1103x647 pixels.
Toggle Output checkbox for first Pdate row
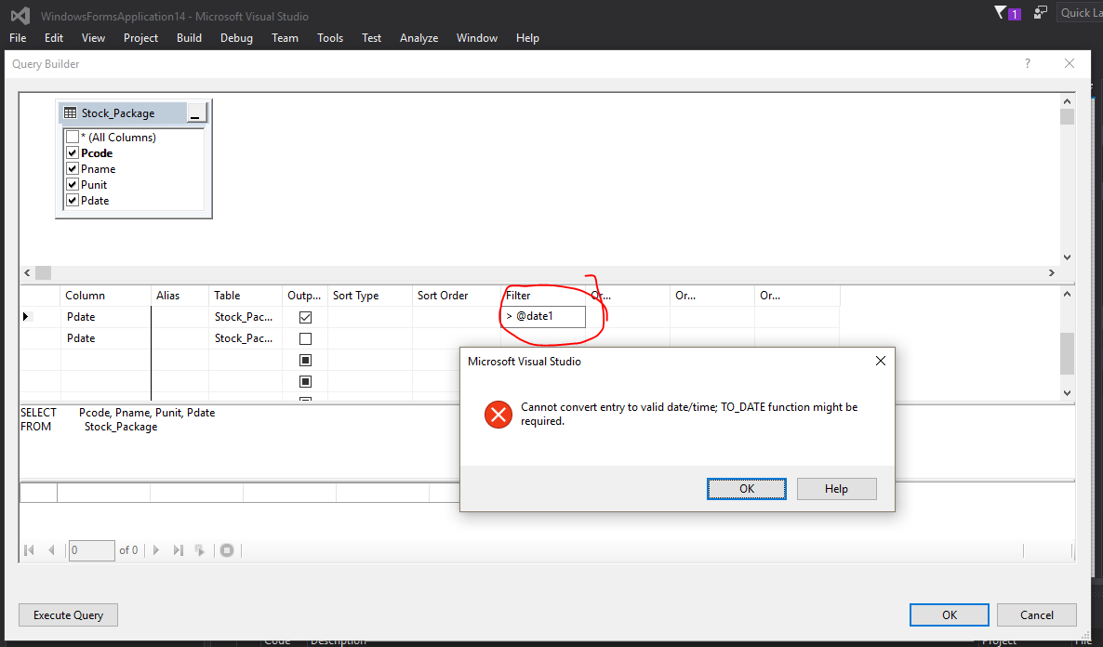(x=305, y=317)
